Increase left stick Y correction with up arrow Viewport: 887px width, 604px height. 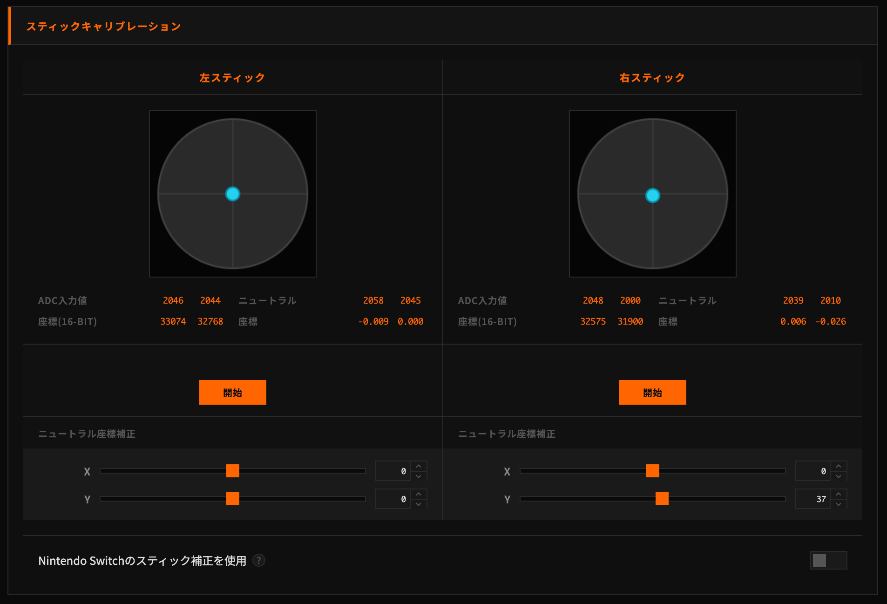pos(419,494)
